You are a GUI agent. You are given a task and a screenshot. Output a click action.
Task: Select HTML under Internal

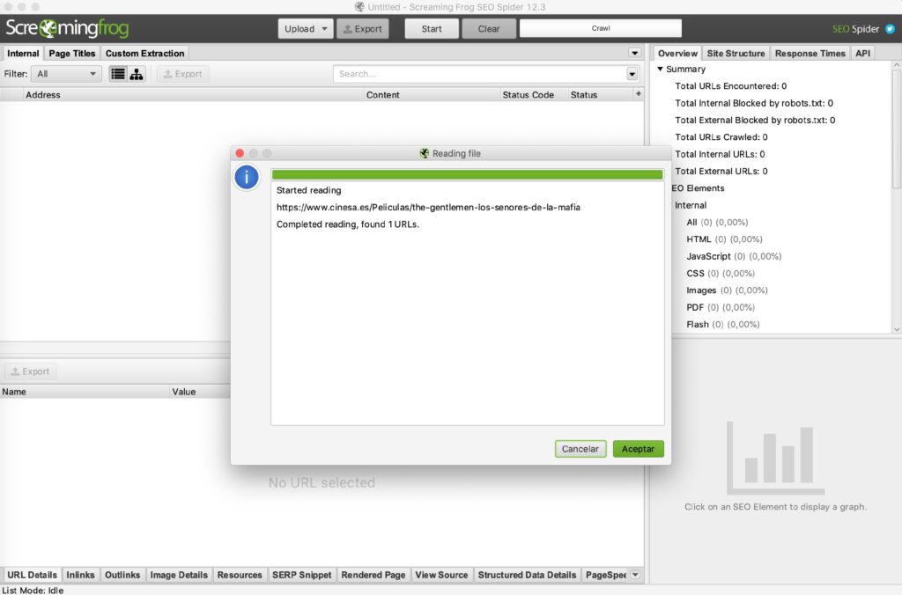[x=724, y=239]
